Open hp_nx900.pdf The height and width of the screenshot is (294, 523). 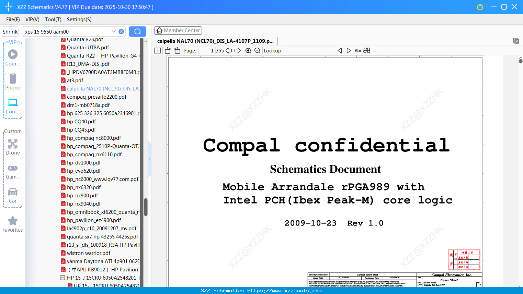pos(82,196)
